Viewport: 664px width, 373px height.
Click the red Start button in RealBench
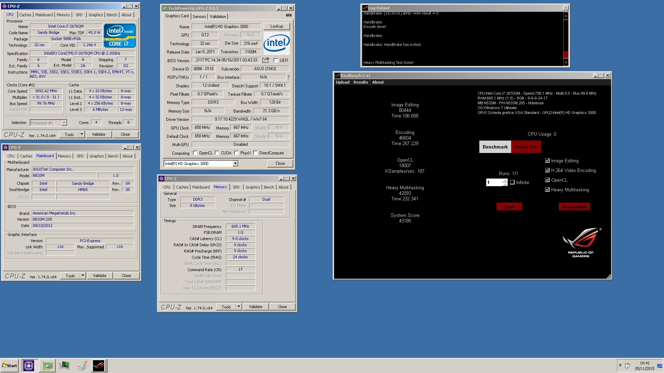click(x=509, y=207)
